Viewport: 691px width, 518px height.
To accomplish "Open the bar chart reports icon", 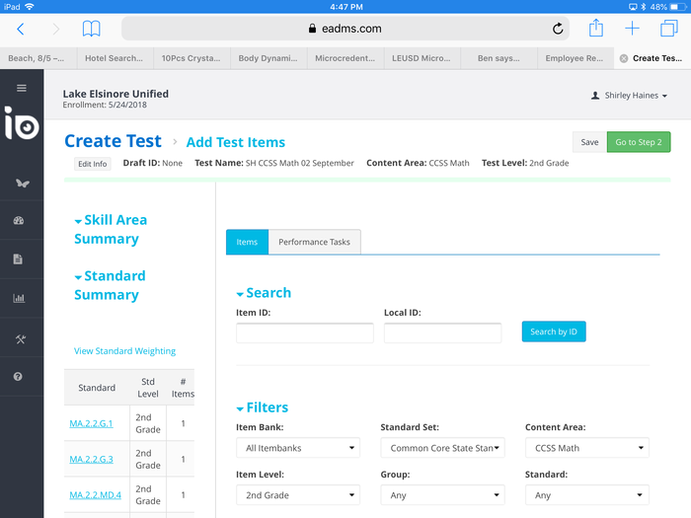I will (19, 298).
